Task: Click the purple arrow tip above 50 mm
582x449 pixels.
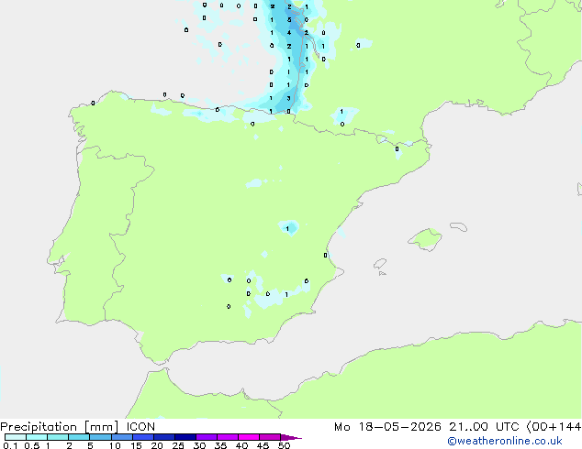Action: pos(291,437)
